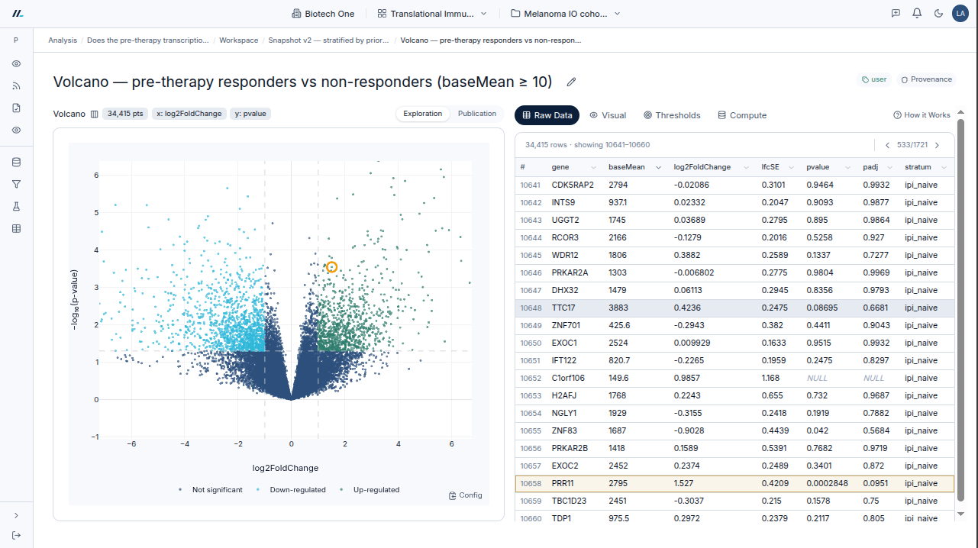The width and height of the screenshot is (978, 548).
Task: Open the Provenance button
Action: click(x=926, y=79)
